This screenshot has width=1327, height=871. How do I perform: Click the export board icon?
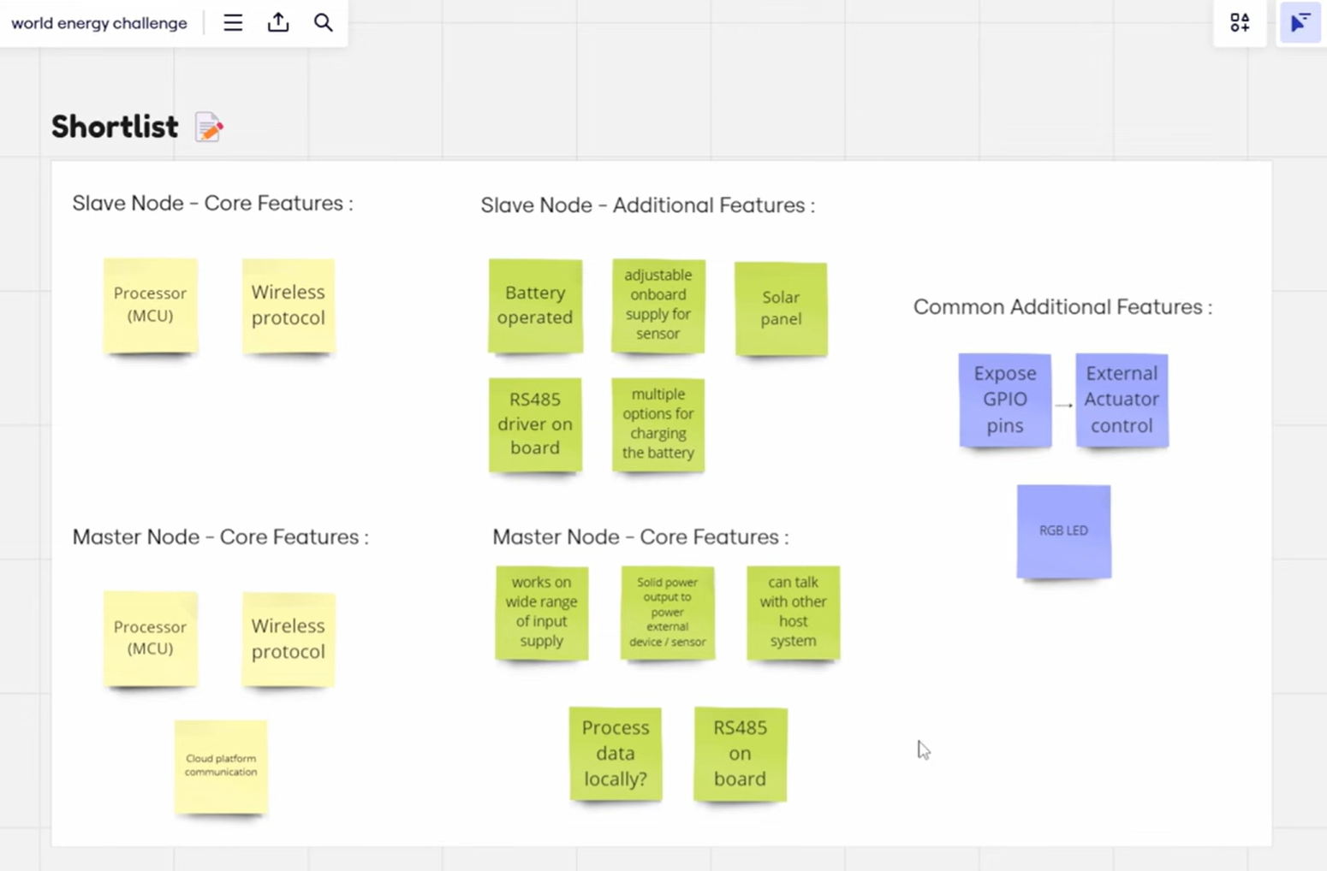[x=278, y=23]
